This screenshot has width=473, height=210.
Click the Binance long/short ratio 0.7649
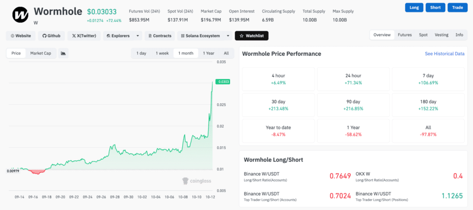[340, 176]
